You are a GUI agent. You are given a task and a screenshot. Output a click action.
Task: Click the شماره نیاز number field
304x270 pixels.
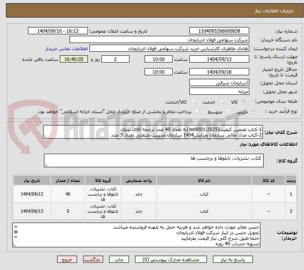[219, 31]
